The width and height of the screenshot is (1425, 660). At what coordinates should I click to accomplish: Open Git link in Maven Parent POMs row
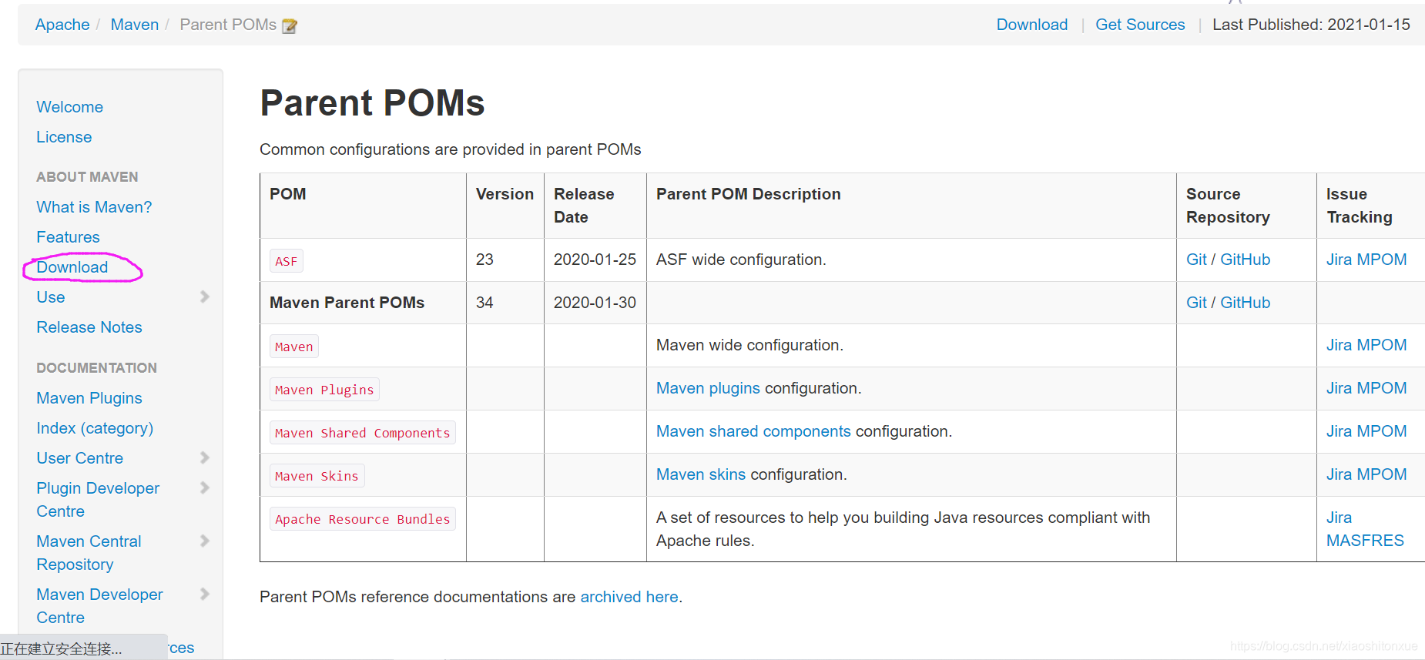[1196, 303]
